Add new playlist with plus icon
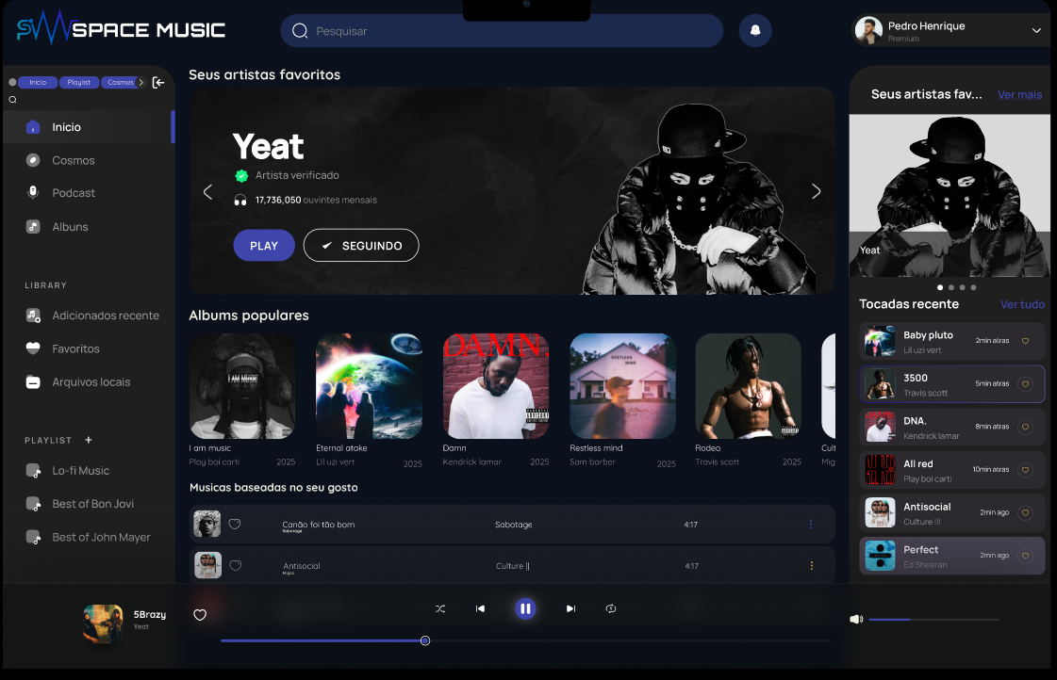The width and height of the screenshot is (1057, 680). (89, 441)
